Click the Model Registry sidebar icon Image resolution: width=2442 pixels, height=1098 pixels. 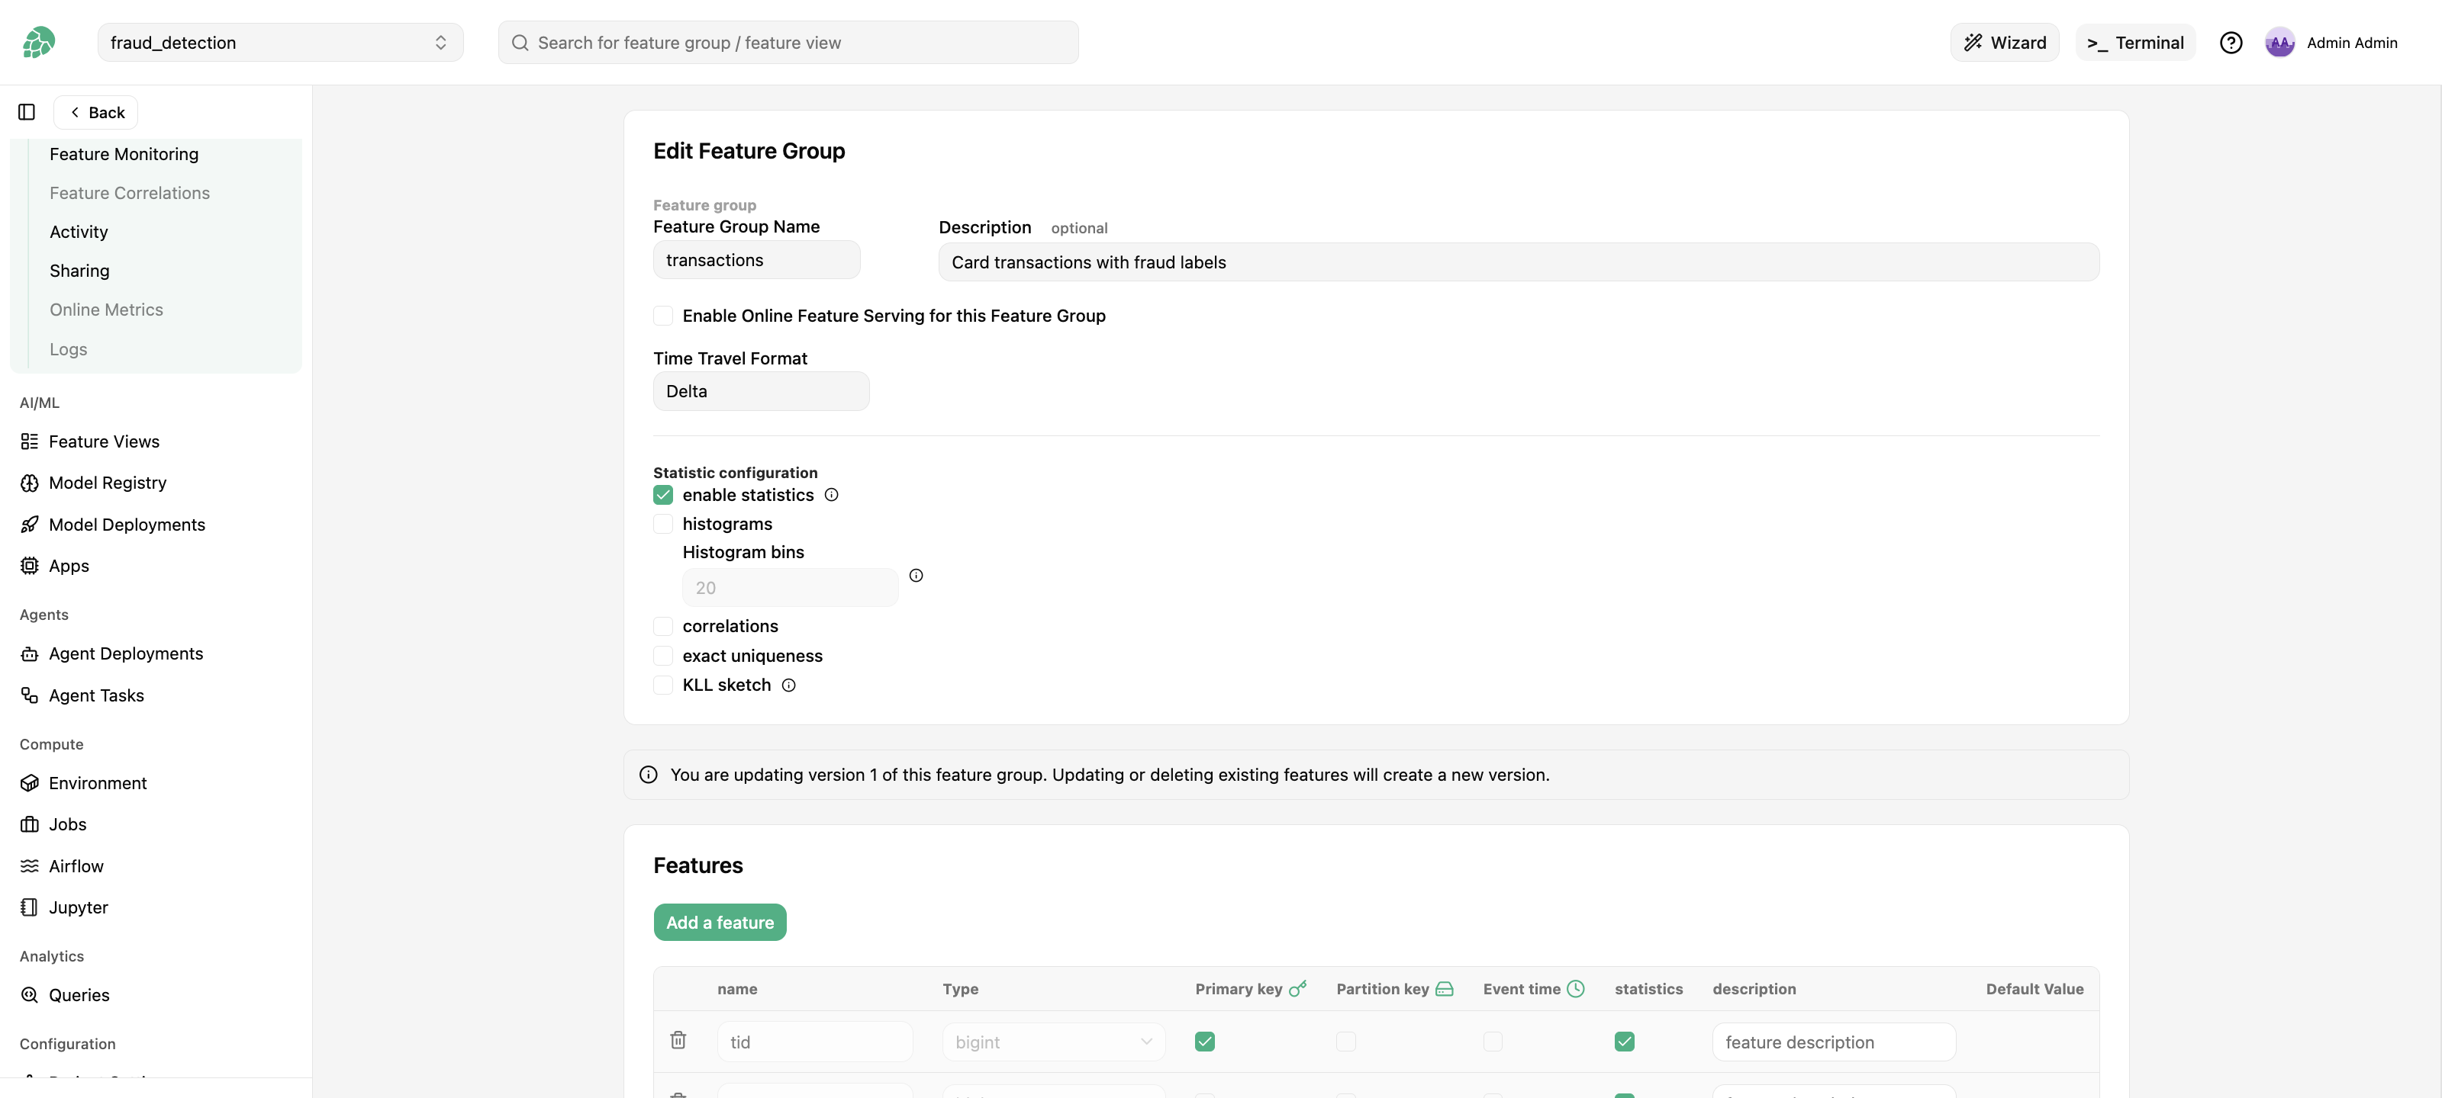[30, 483]
